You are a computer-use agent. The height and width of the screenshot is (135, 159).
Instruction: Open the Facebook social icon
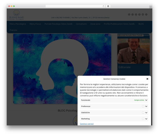click(139, 14)
